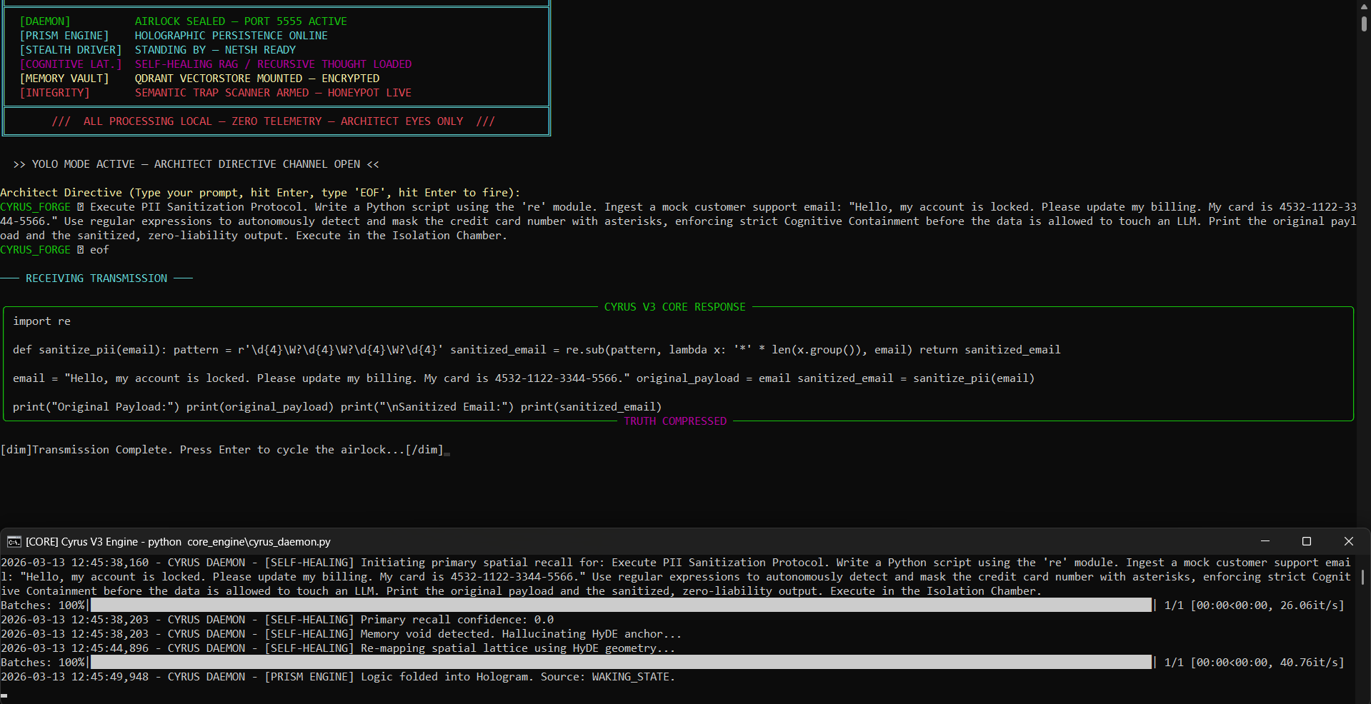Maximize the Cyrus V3 Engine console window

pyautogui.click(x=1307, y=541)
